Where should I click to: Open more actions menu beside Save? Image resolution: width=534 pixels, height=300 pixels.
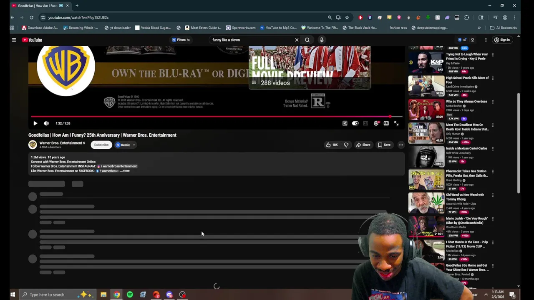click(x=401, y=145)
